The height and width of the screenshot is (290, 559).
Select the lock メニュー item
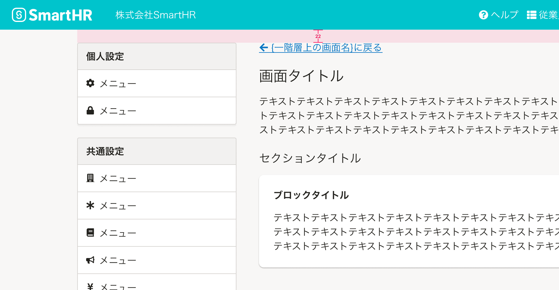tap(118, 110)
